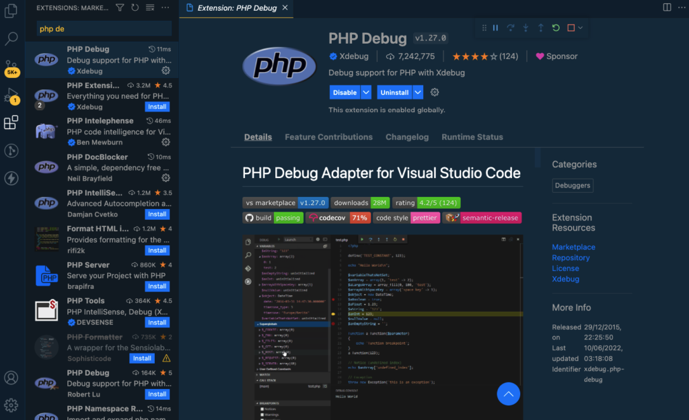Install PHP IntelliSense by Damjan Cvetko
Viewport: 689px width, 420px height.
[x=157, y=214]
